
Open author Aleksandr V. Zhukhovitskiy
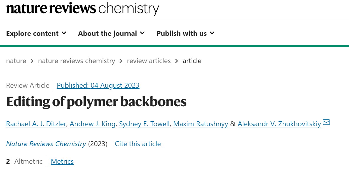[279, 124]
